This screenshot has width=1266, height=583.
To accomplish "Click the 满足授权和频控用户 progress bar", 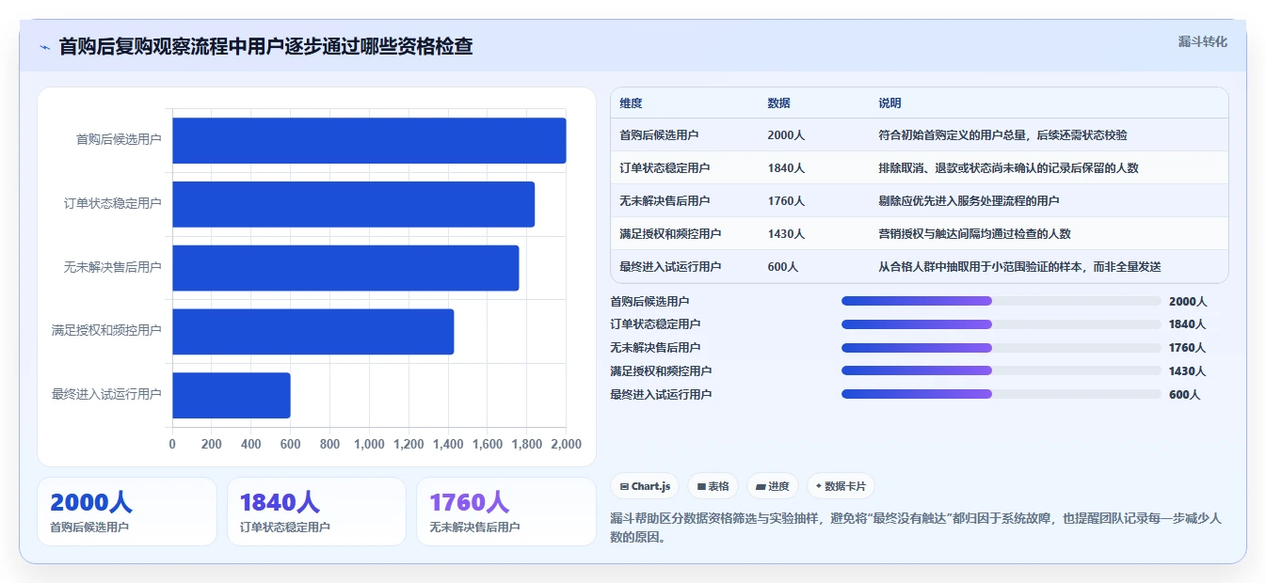I will tap(1002, 370).
